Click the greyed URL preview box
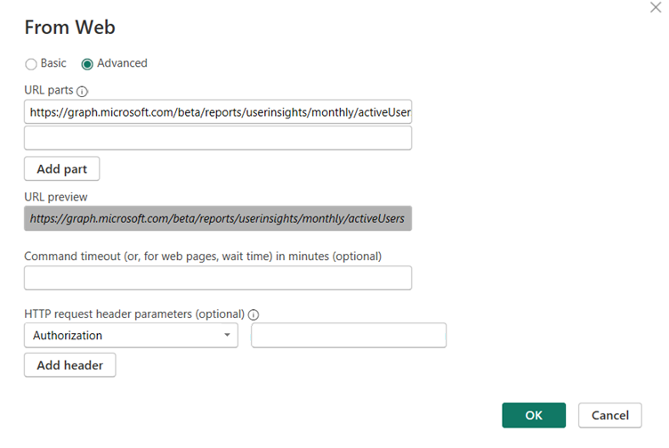Screen dimensions: 669x448 [218, 218]
